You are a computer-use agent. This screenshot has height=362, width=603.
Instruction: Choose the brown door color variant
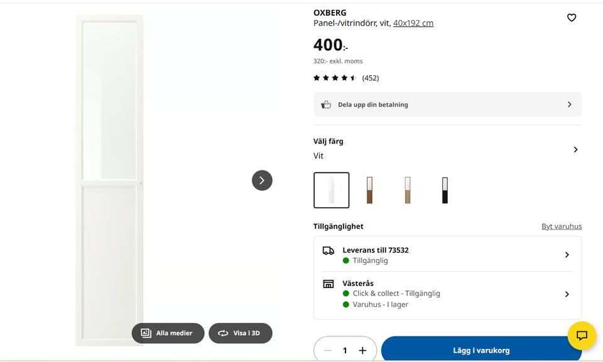click(369, 190)
